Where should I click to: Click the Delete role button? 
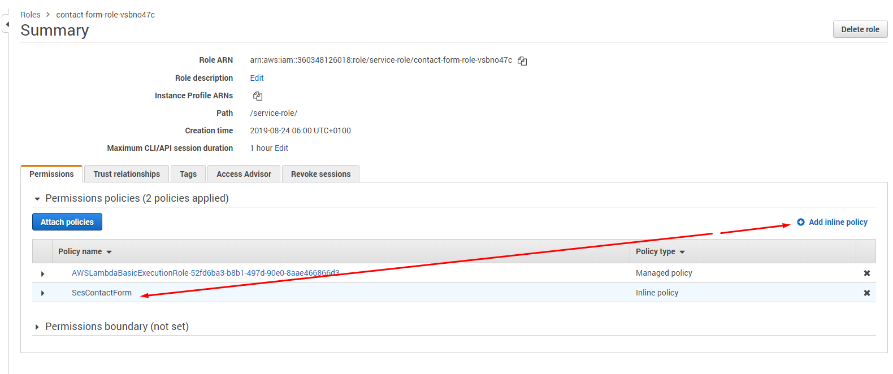[860, 29]
